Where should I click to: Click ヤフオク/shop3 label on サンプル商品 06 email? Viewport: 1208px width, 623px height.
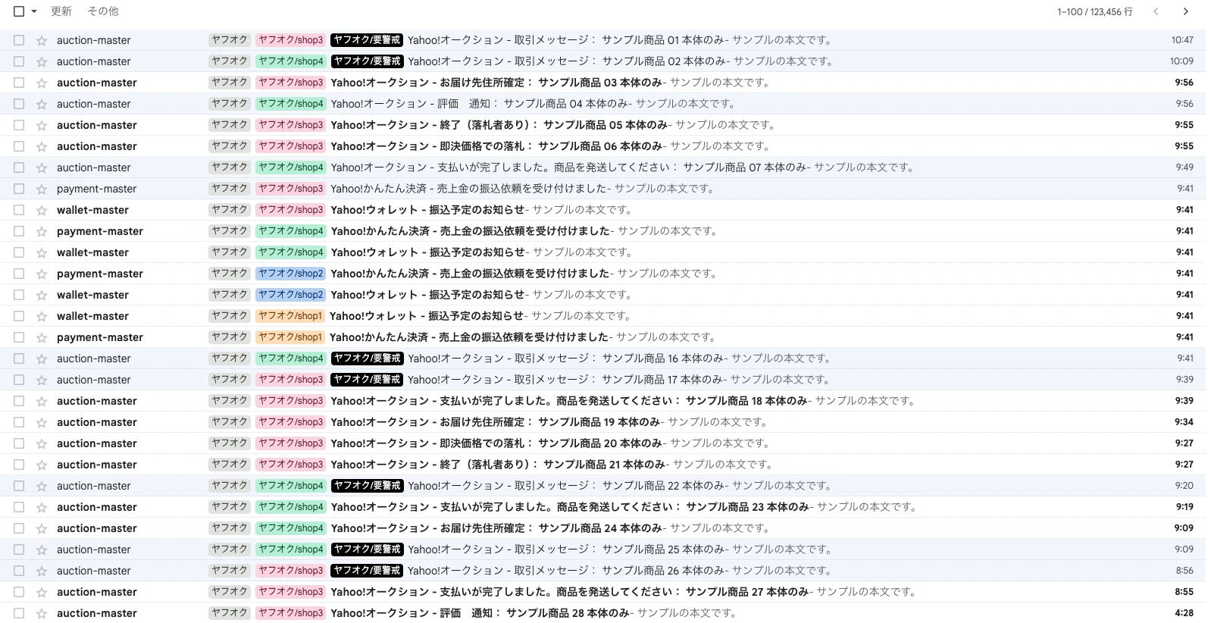click(291, 146)
